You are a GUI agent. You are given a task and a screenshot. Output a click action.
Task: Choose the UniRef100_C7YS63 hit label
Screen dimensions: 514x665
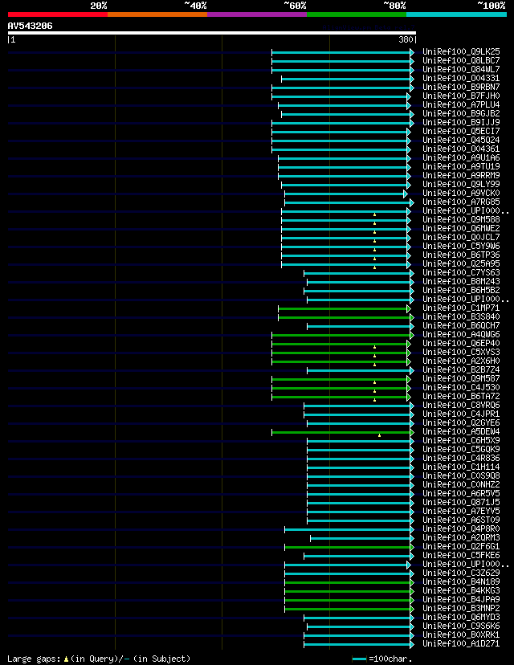461,273
